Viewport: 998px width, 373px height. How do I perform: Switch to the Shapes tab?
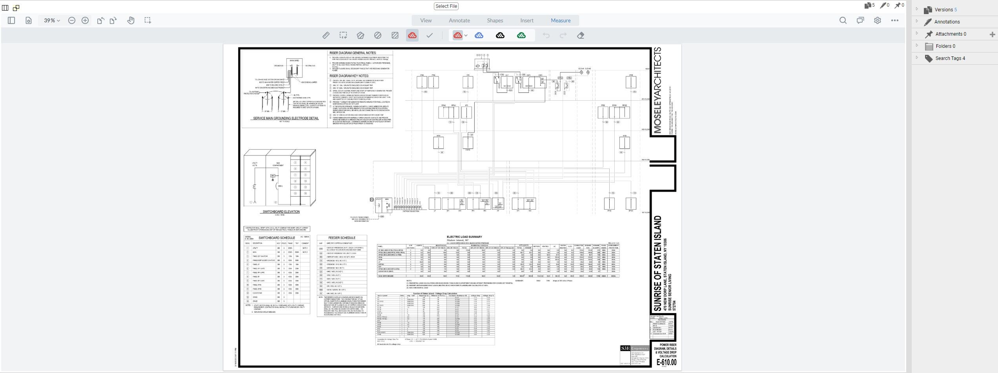495,20
